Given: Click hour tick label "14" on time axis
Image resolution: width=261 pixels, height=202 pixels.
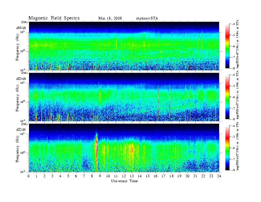Looking at the screenshot, I should pyautogui.click(x=140, y=176).
